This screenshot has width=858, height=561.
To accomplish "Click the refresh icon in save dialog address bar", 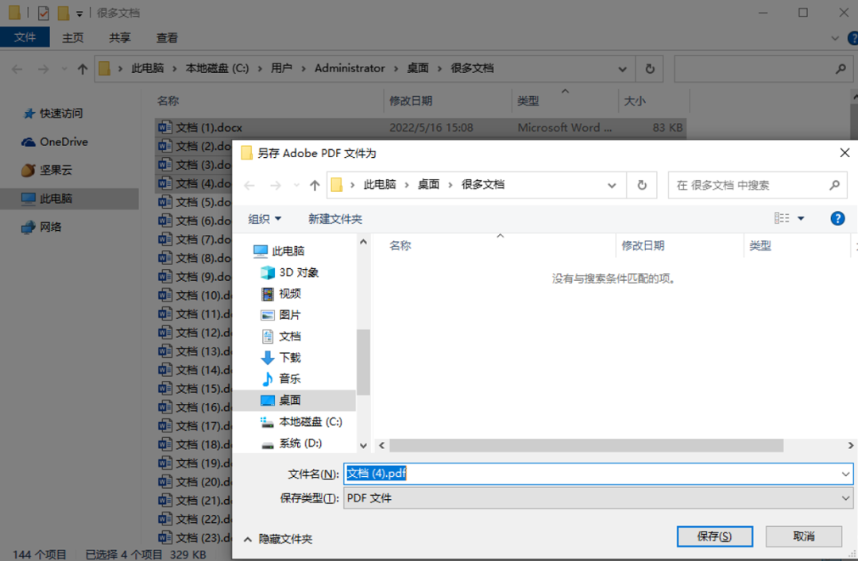I will [642, 185].
